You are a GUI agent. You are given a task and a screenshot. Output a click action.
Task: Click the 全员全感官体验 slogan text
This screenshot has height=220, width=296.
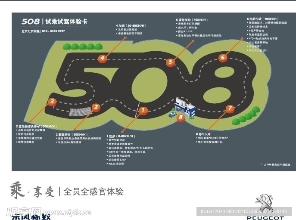tap(93, 192)
